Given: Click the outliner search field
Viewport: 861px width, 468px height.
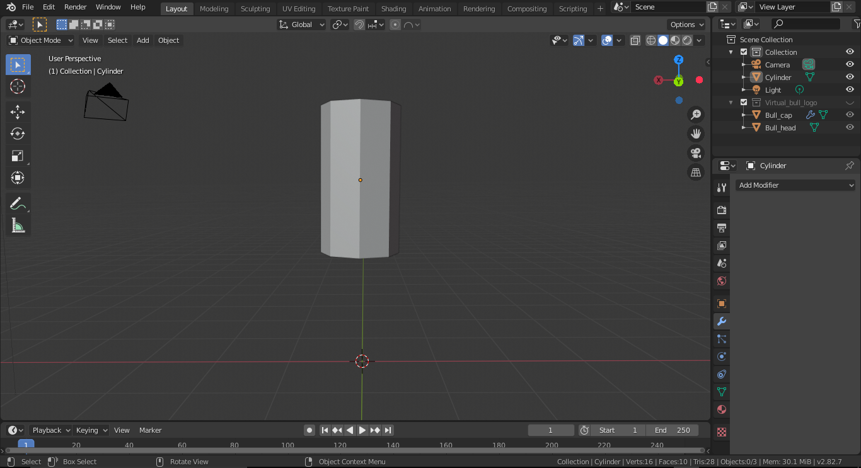Looking at the screenshot, I should click(x=806, y=24).
